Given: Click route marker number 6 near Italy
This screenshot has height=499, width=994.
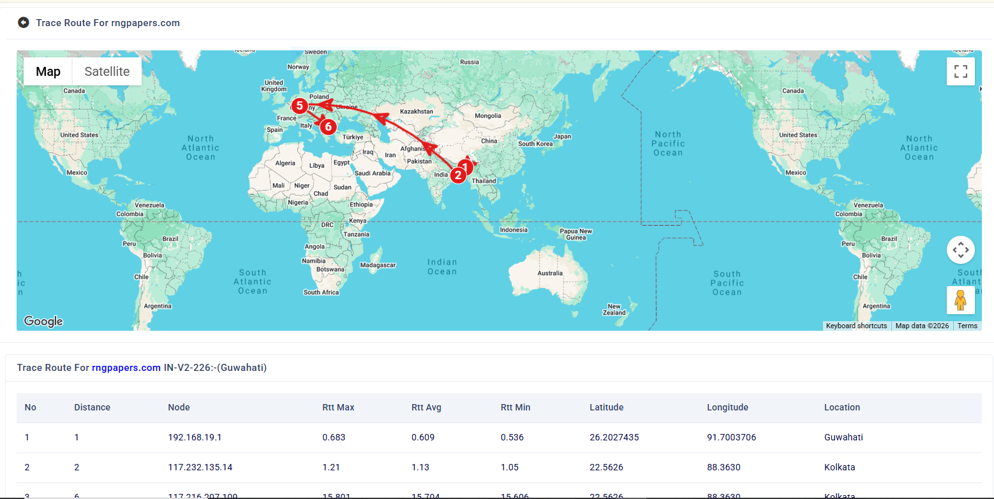Looking at the screenshot, I should [x=328, y=126].
